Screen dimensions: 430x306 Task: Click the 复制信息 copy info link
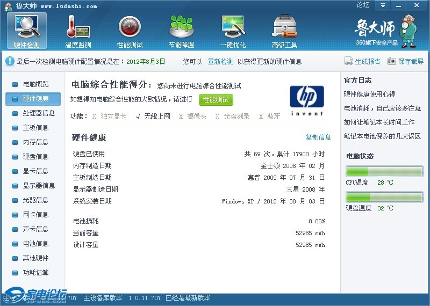click(x=318, y=137)
